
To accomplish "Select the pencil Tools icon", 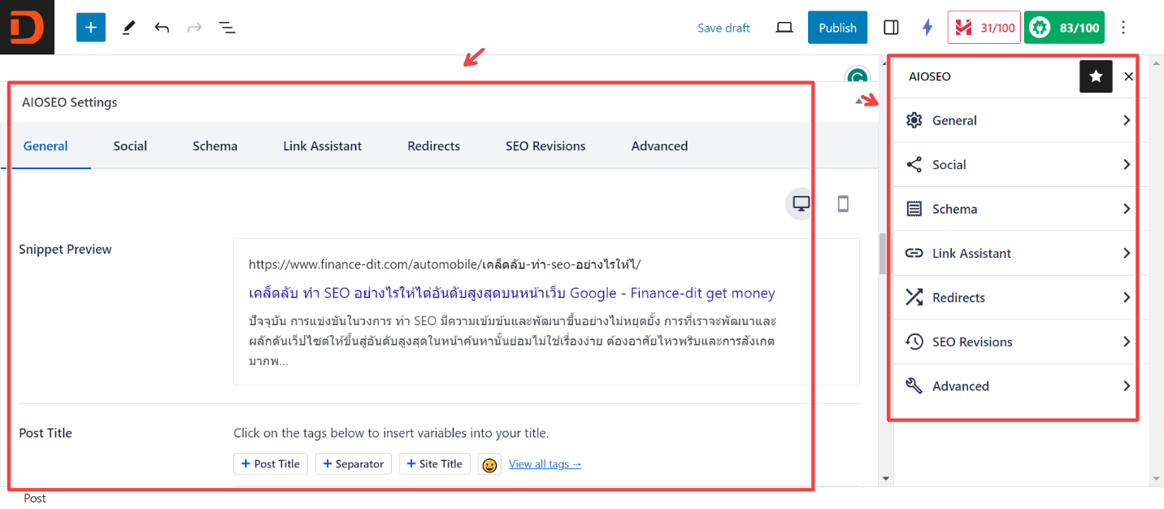I will tap(128, 28).
